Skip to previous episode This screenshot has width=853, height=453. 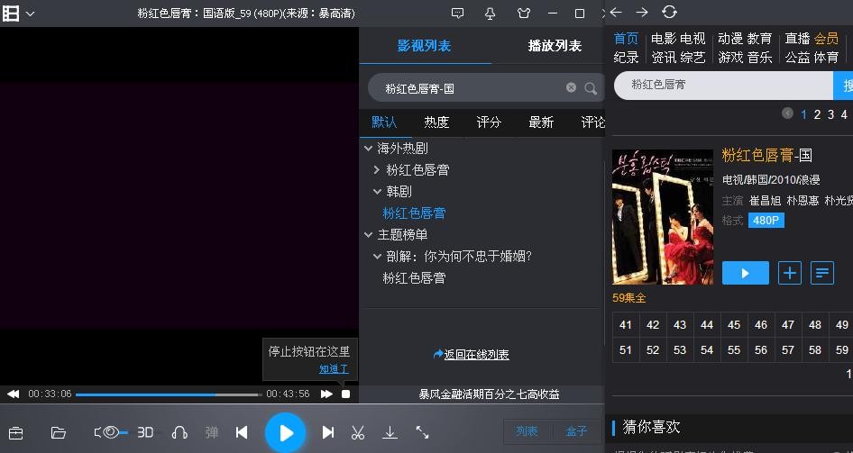(x=242, y=432)
